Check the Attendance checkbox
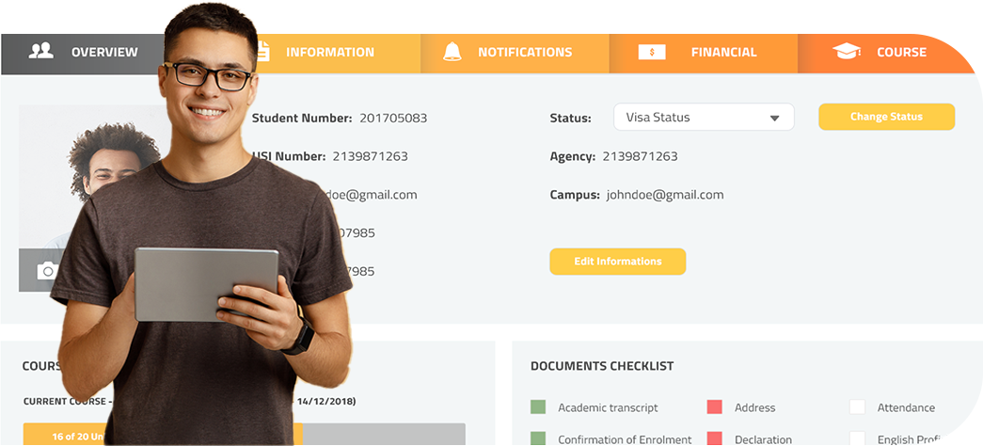This screenshot has width=983, height=446. (857, 407)
